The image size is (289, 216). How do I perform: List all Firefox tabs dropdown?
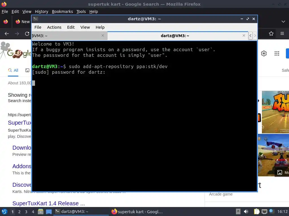283,21
